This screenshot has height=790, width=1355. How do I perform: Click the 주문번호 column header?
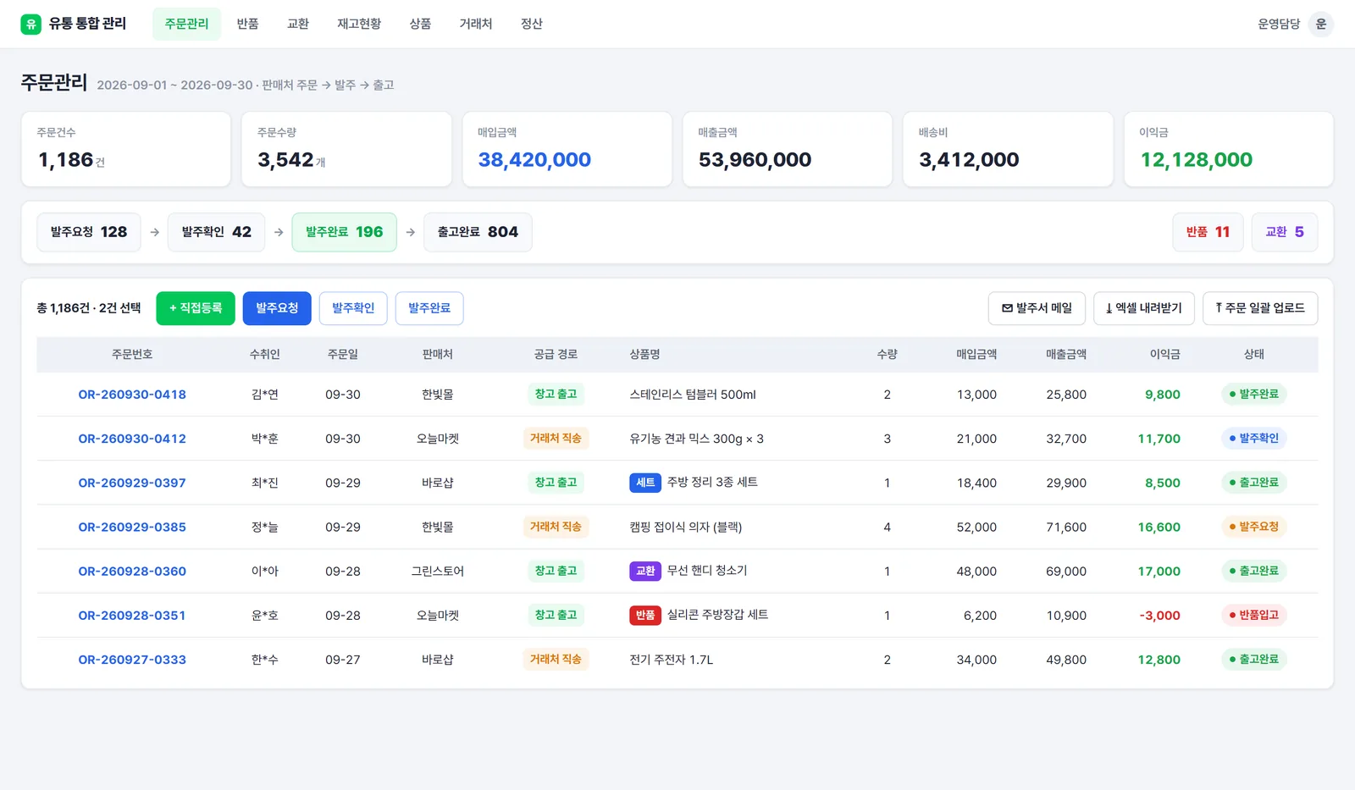point(132,355)
